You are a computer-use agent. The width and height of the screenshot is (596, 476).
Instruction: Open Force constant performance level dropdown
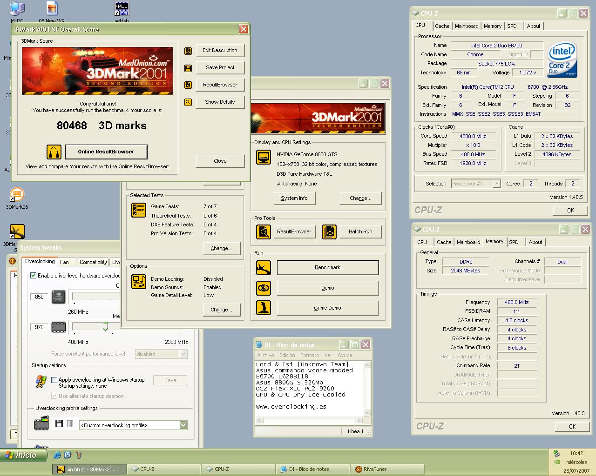click(x=183, y=354)
